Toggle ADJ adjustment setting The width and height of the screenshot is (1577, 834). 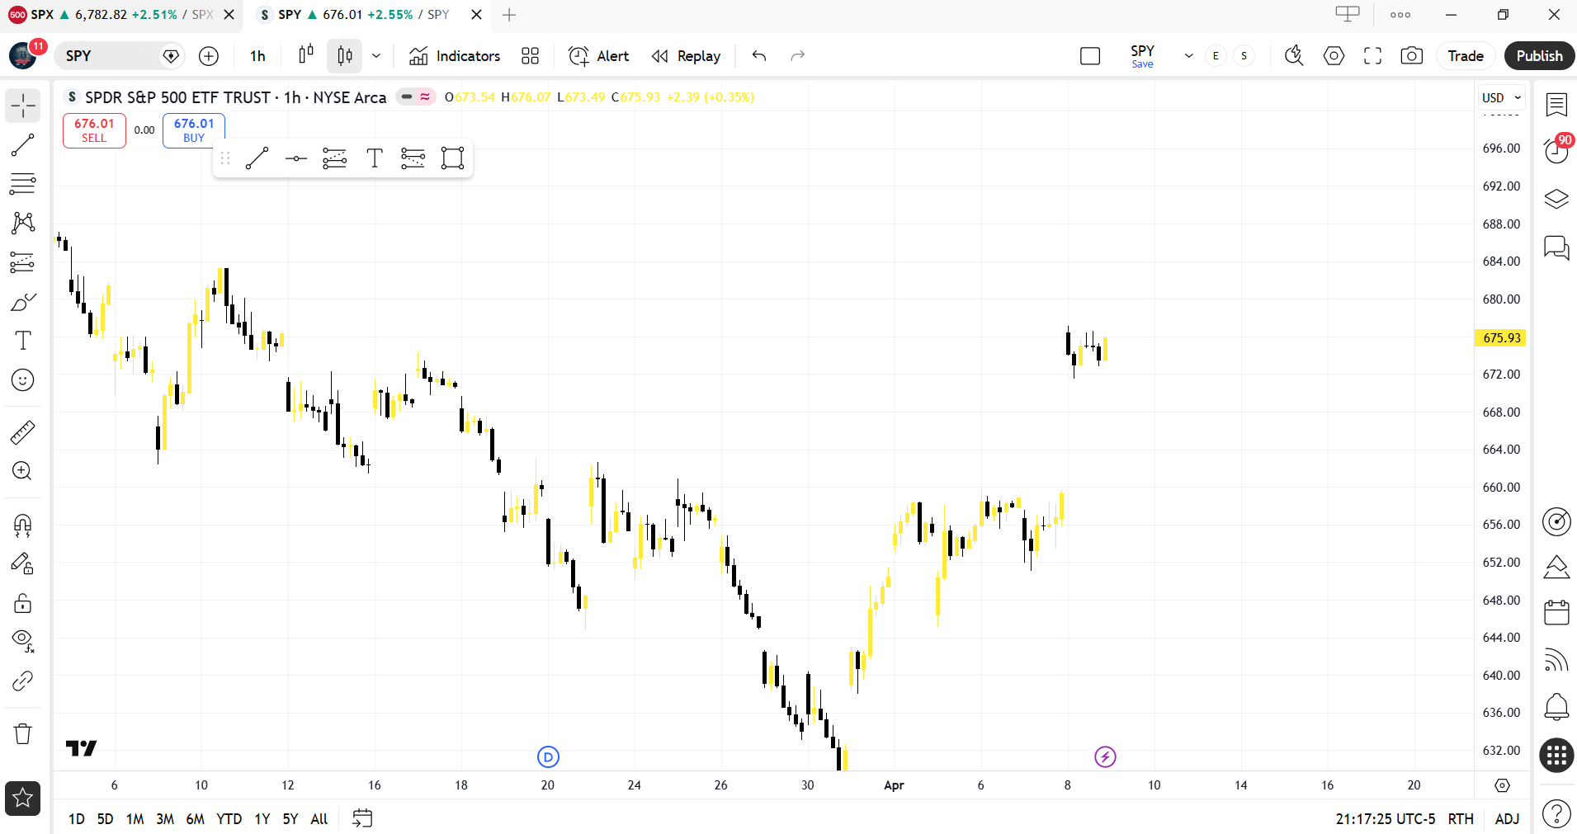tap(1507, 819)
